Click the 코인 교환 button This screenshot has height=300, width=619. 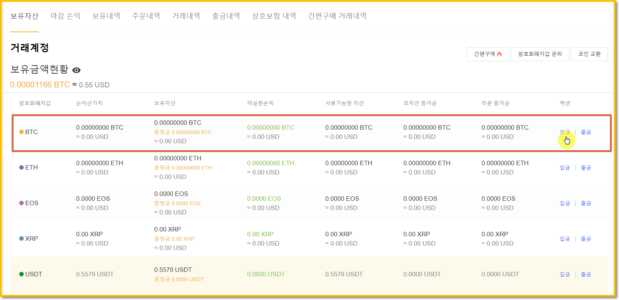click(589, 54)
